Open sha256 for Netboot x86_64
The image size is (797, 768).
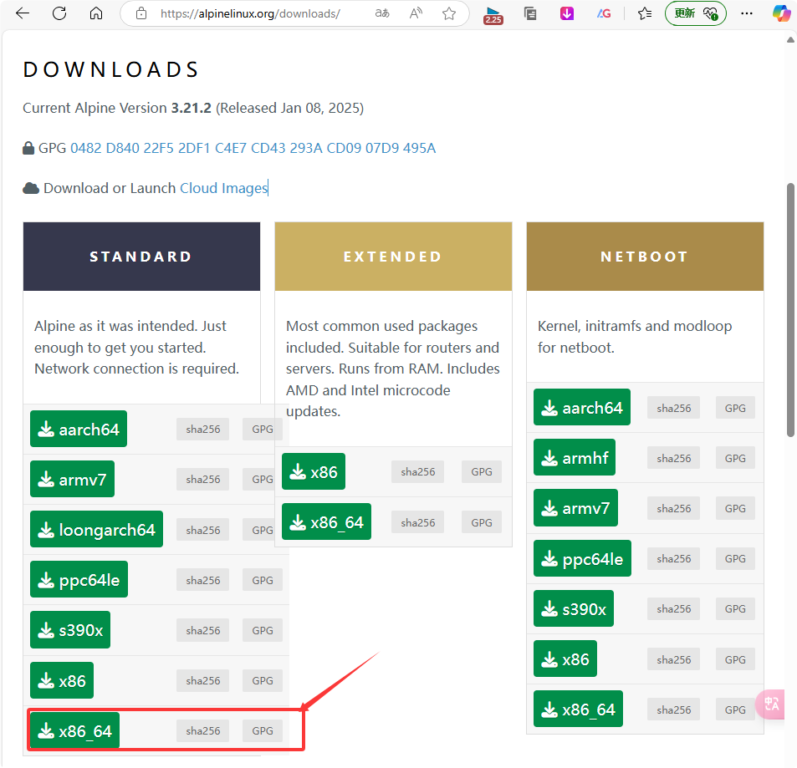click(673, 710)
